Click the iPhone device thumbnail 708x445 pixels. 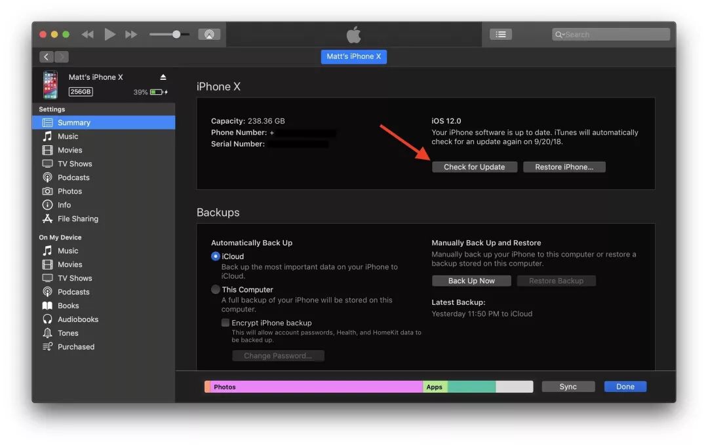(50, 84)
